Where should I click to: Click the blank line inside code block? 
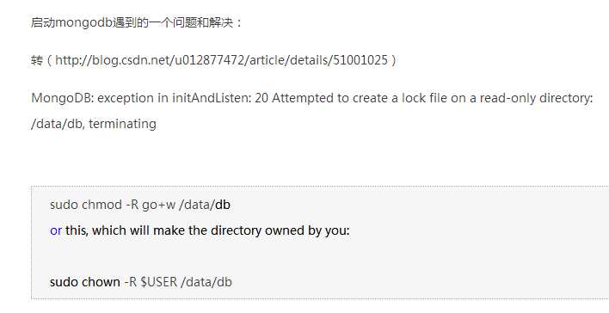tap(320, 256)
